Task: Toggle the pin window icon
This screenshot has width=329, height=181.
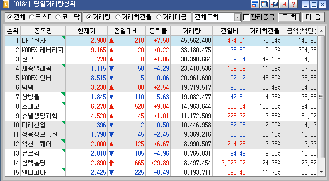Action: [274, 4]
